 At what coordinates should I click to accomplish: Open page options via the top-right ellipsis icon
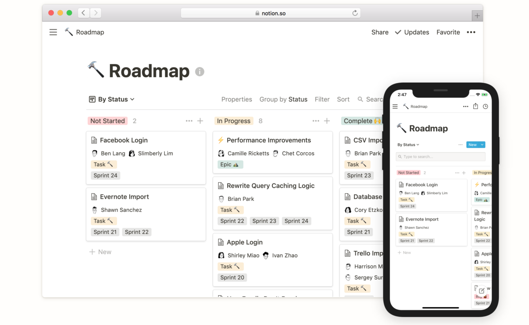tap(471, 32)
